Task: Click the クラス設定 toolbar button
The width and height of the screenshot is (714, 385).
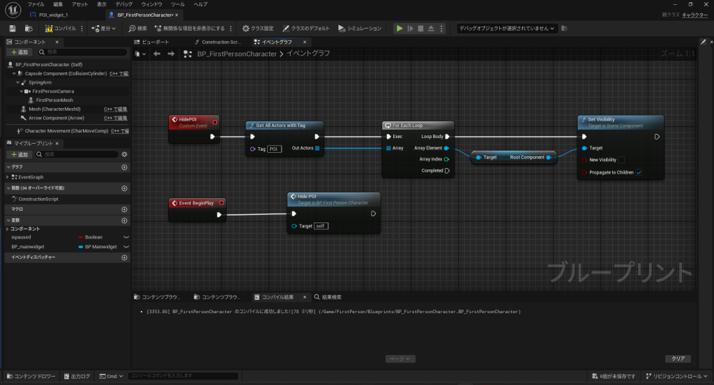Action: (258, 29)
